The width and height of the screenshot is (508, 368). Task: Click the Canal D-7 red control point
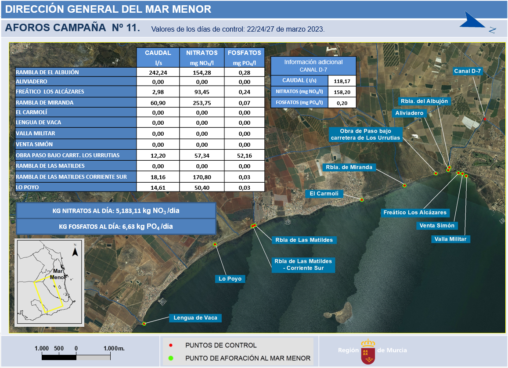485,119
